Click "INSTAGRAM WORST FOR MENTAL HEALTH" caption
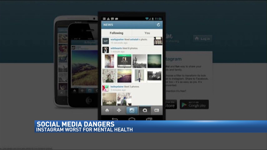 pyautogui.click(x=84, y=130)
